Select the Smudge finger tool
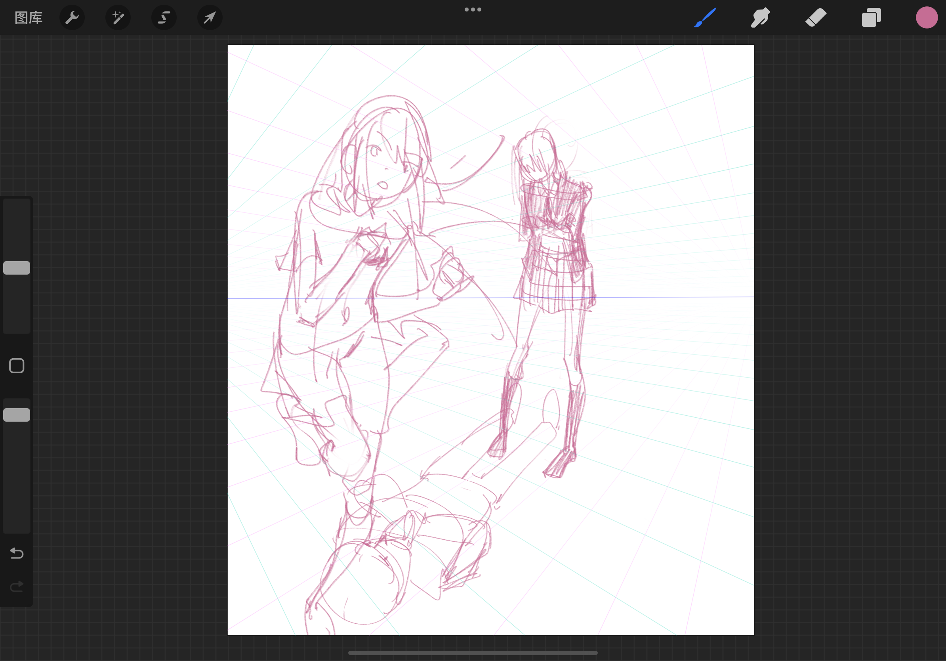Screen dimensions: 946x661 pyautogui.click(x=760, y=18)
